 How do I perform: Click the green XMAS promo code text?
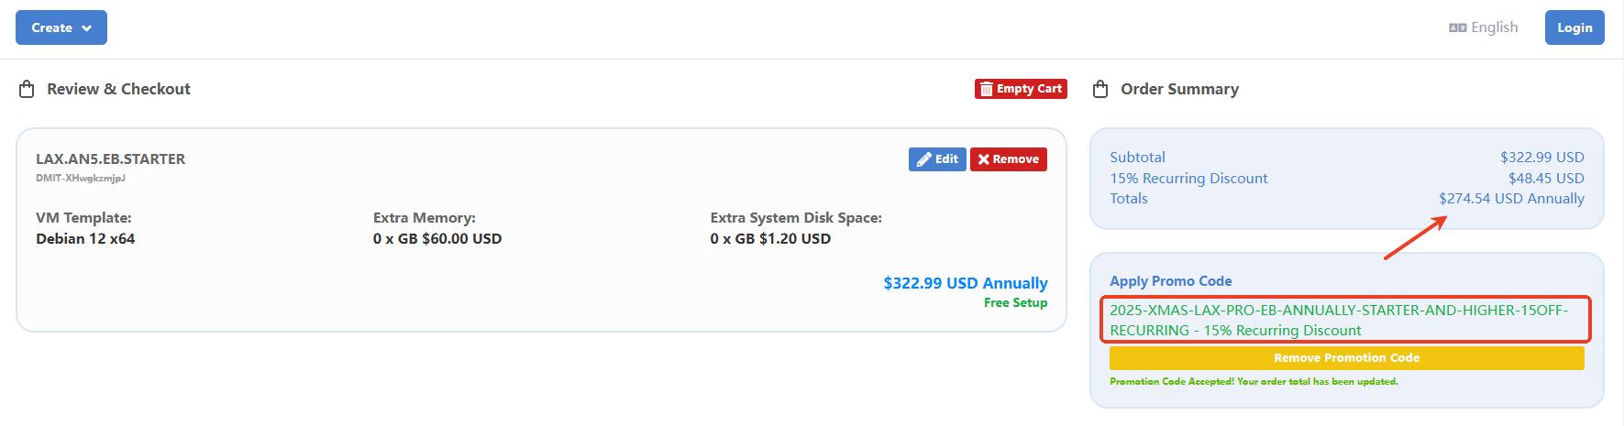[1339, 320]
